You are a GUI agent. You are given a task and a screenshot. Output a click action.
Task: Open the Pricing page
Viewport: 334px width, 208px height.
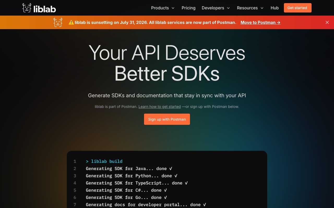(x=188, y=8)
